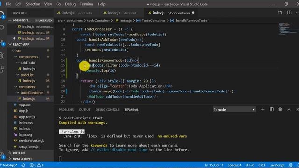Maximize the terminal panel with up chevron

tap(289, 109)
